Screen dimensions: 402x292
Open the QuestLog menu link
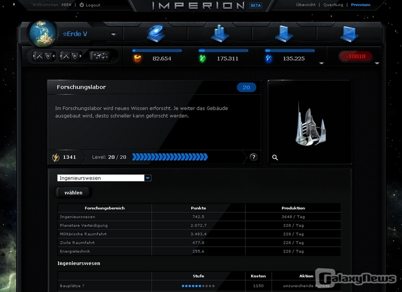tap(333, 5)
